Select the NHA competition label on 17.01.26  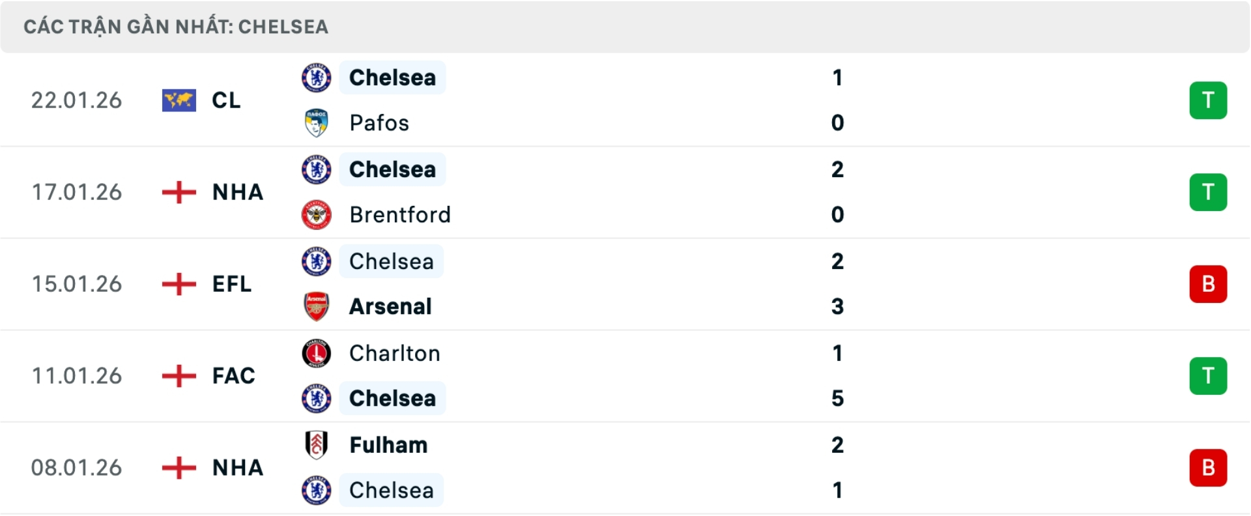pyautogui.click(x=237, y=192)
